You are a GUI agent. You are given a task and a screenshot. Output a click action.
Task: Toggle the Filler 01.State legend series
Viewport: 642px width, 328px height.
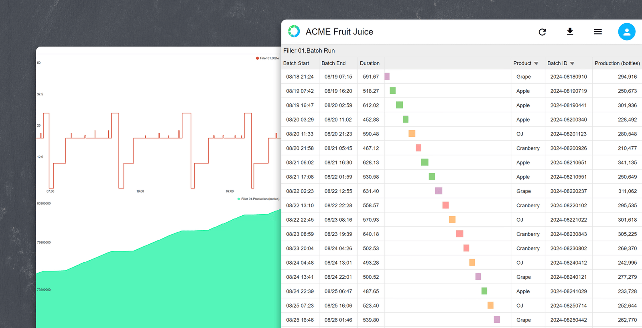[268, 58]
